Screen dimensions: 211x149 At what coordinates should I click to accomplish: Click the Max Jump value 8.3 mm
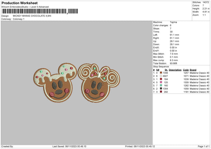point(174,60)
